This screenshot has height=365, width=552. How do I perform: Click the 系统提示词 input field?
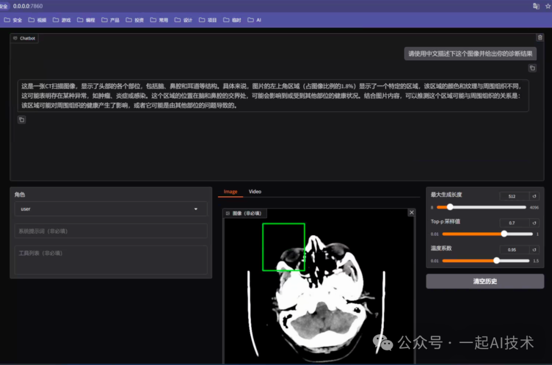click(x=111, y=231)
